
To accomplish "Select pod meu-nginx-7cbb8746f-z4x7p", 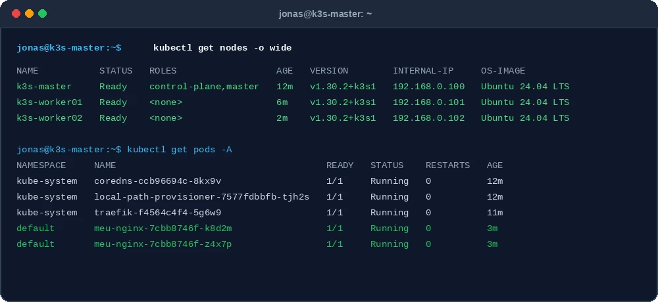I will 163,244.
